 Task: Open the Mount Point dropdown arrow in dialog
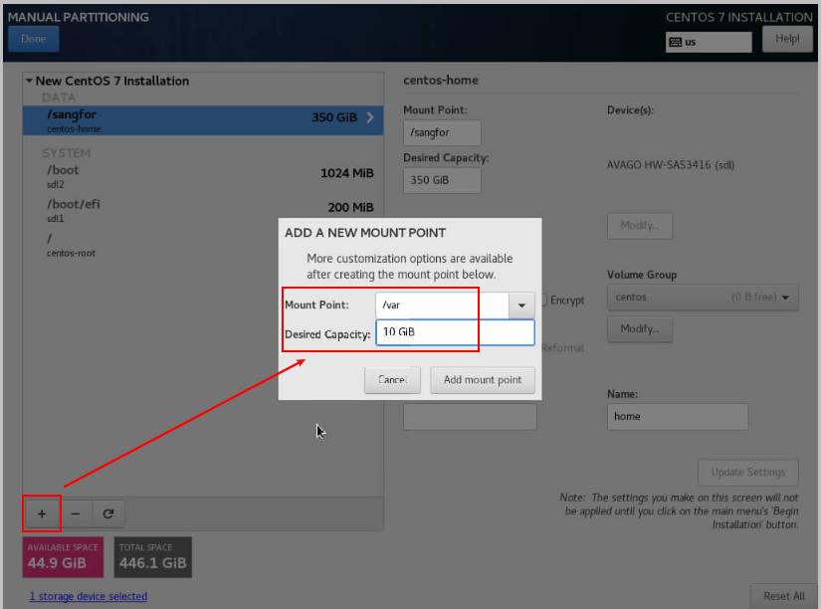[x=521, y=305]
